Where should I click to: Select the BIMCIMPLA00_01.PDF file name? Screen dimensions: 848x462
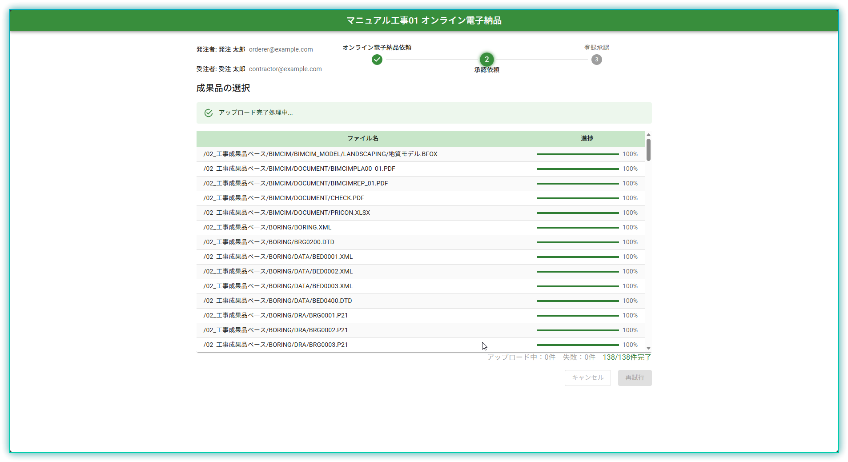299,169
